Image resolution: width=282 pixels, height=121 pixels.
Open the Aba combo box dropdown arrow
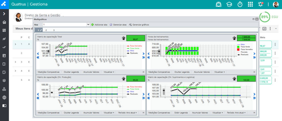(88, 25)
